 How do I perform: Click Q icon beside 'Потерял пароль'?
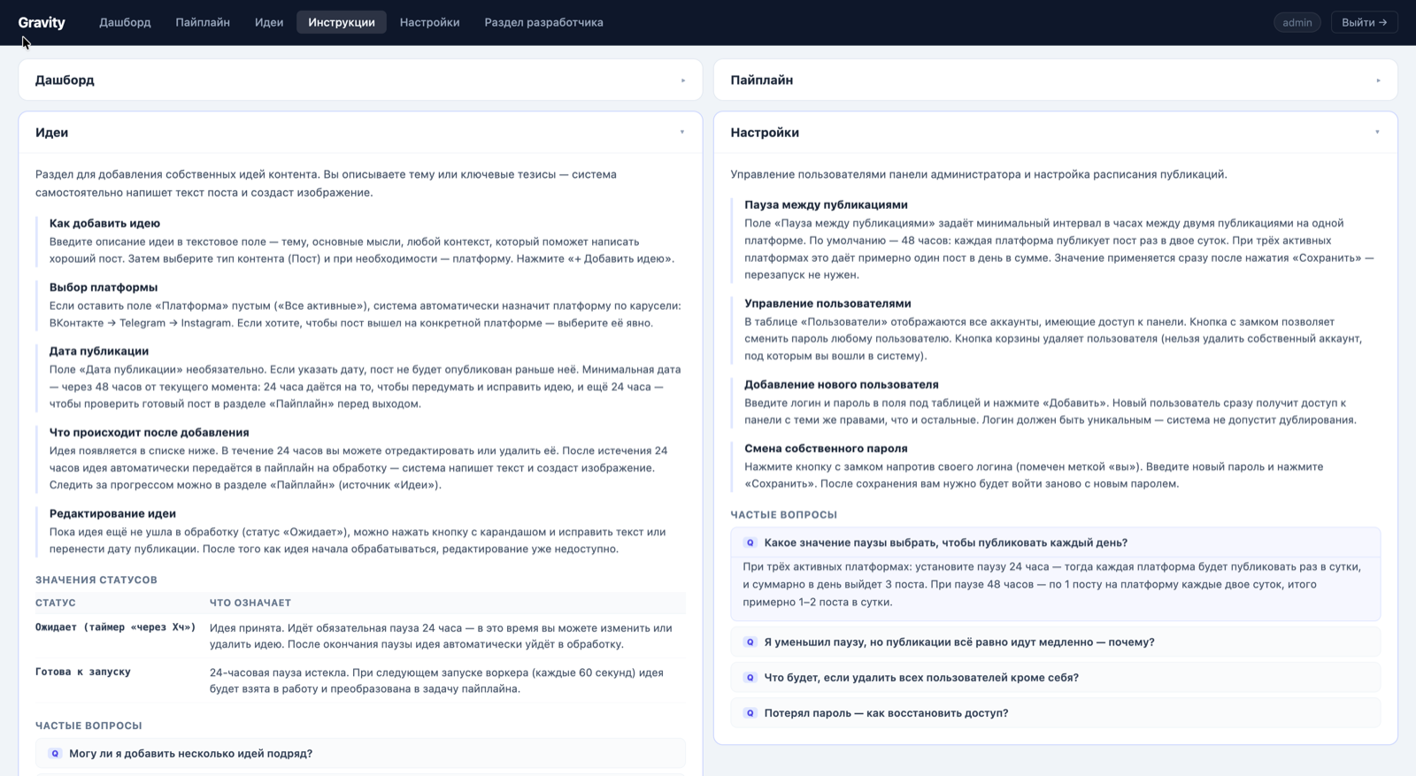750,713
